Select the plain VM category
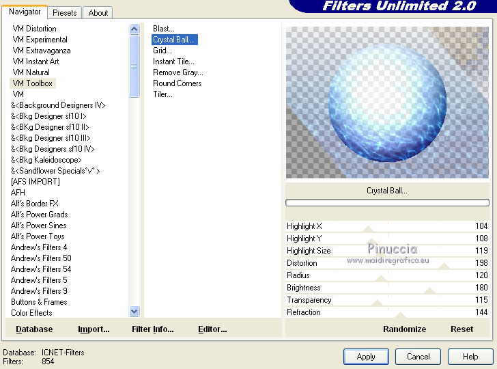This screenshot has width=497, height=369. 18,94
